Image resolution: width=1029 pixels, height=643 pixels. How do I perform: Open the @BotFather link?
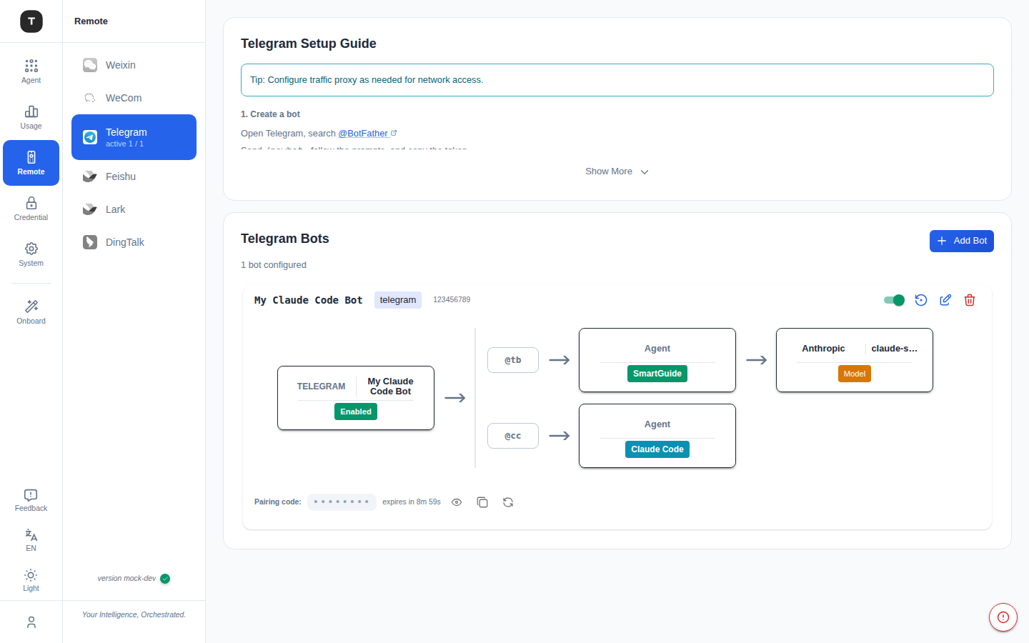pyautogui.click(x=367, y=134)
